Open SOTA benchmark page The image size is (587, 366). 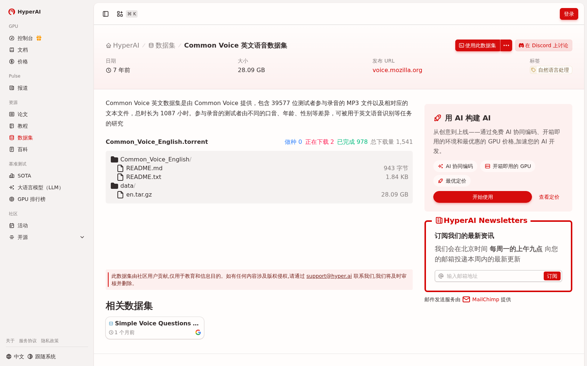click(x=24, y=176)
